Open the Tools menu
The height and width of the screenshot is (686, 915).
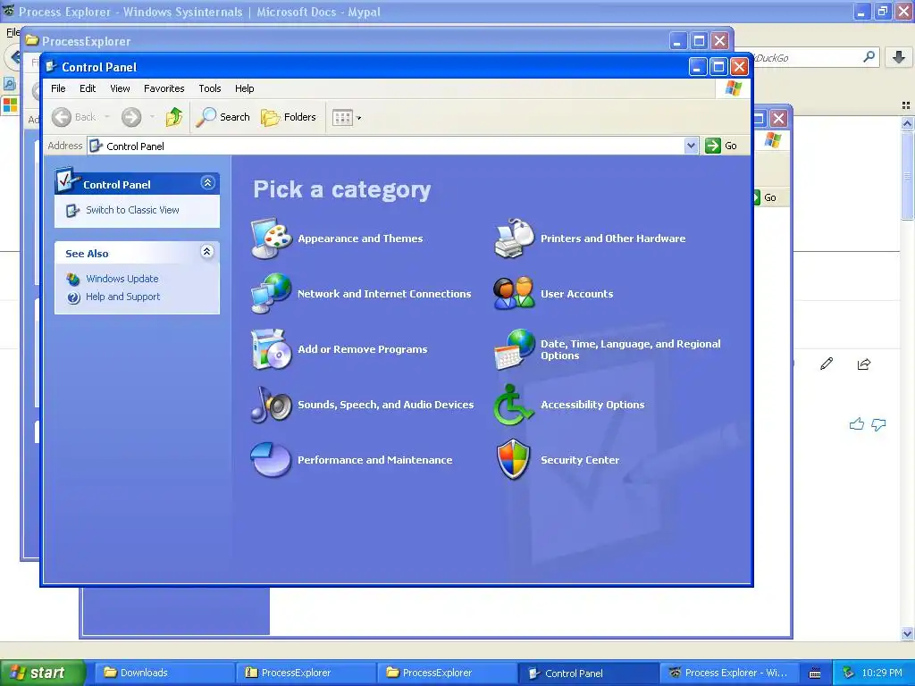(x=209, y=88)
